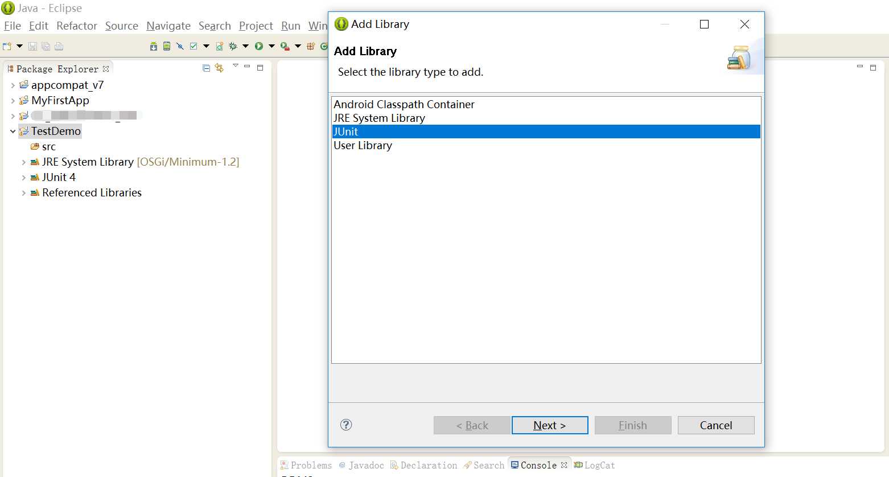Maximize the editor area pane
This screenshot has width=889, height=477.
point(873,68)
